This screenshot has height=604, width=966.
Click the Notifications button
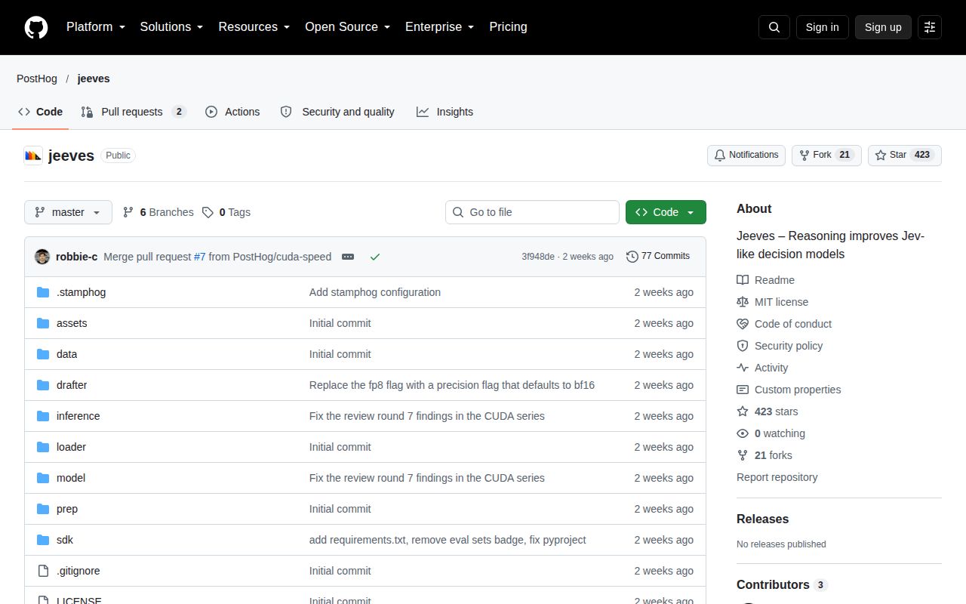click(746, 156)
